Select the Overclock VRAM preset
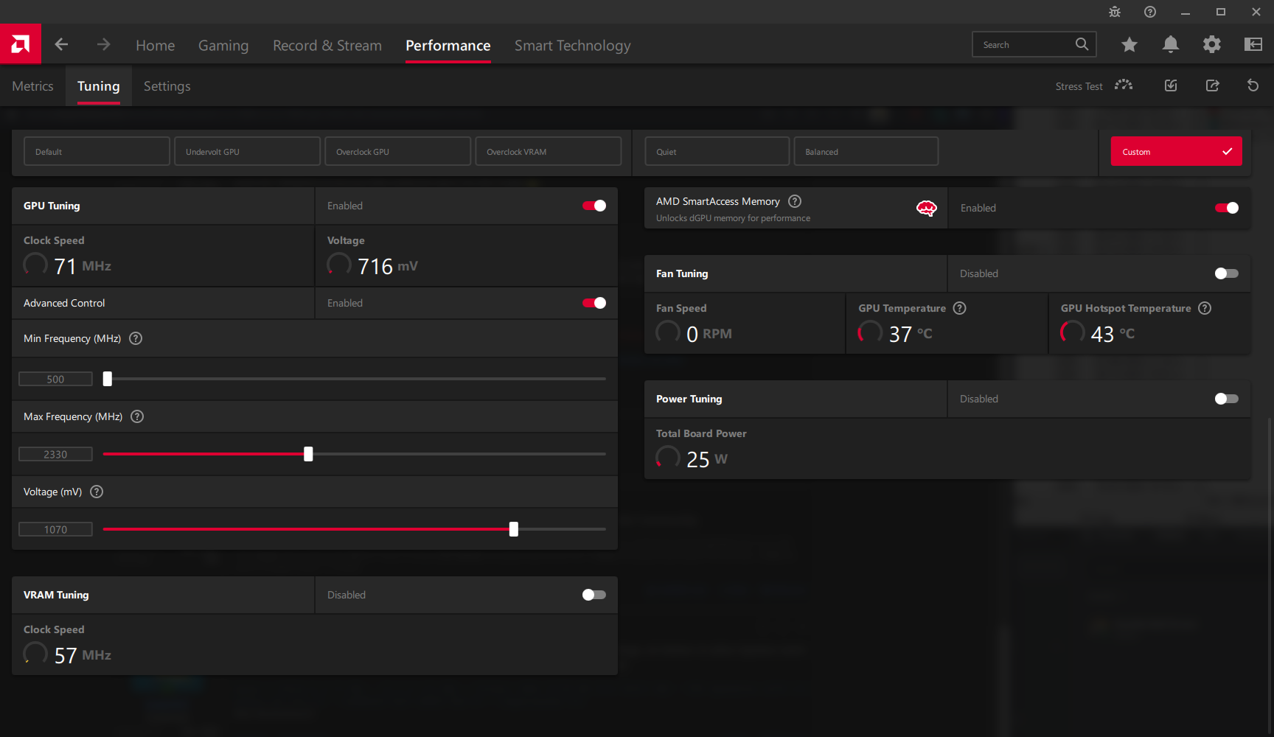 click(x=548, y=151)
